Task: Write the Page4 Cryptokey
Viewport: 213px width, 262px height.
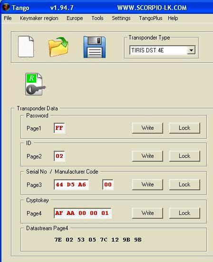Action: [x=147, y=213]
